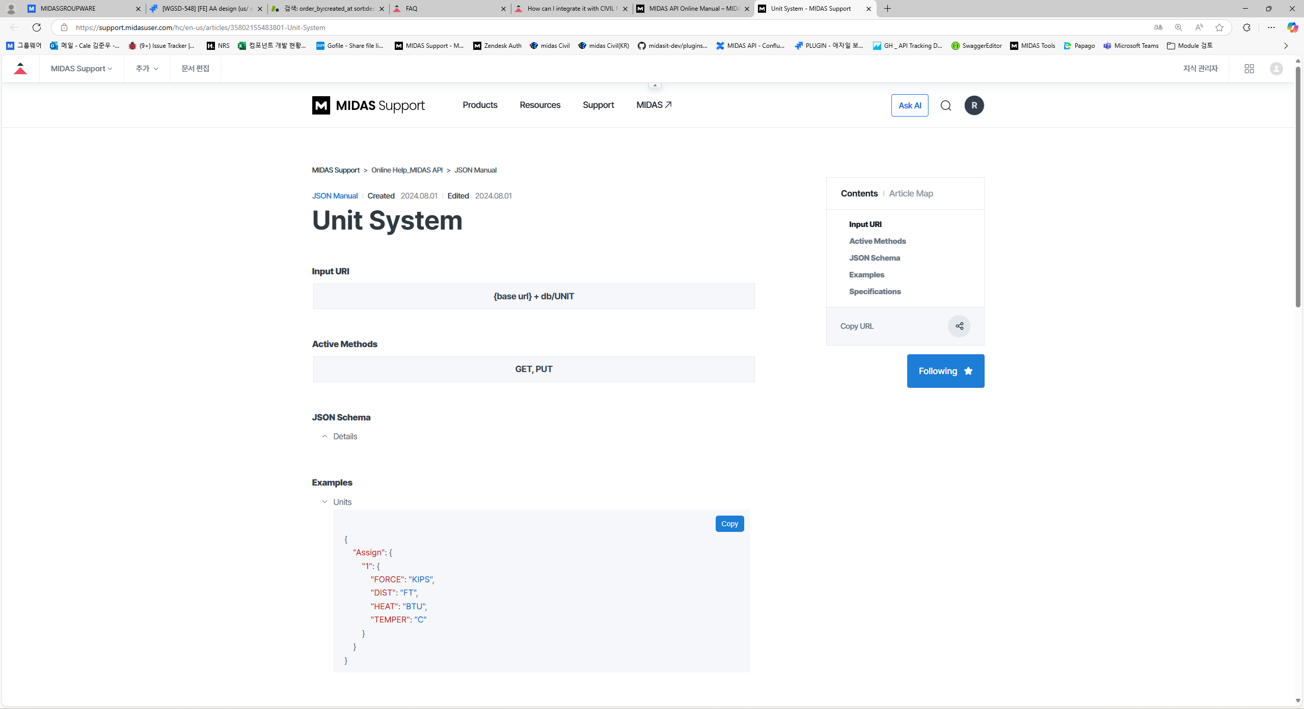Click the scrollbar down arrow
Screen dimensions: 1304x709
coord(1298,701)
